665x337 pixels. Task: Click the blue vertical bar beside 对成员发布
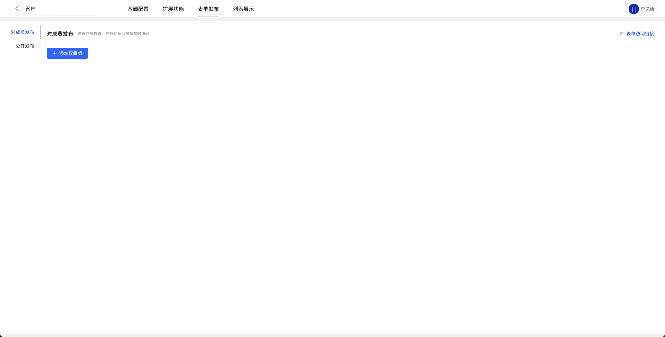(x=41, y=32)
